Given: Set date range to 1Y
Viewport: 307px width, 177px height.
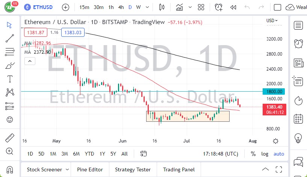Looking at the screenshot, I should tap(102, 154).
